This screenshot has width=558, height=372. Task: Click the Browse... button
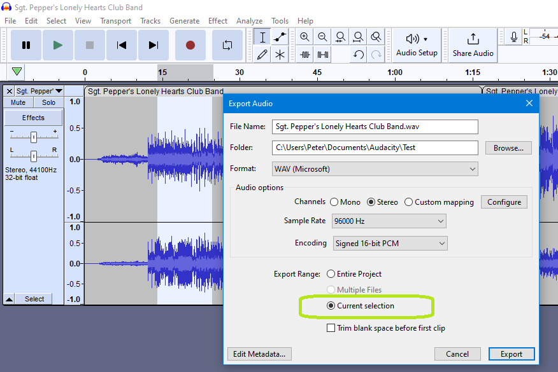(508, 148)
